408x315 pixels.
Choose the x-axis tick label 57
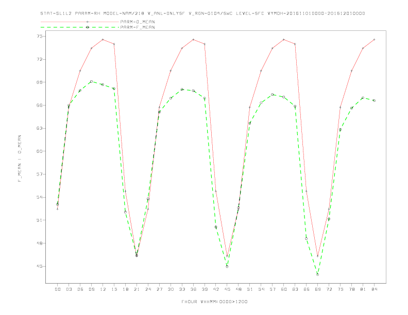pyautogui.click(x=273, y=289)
